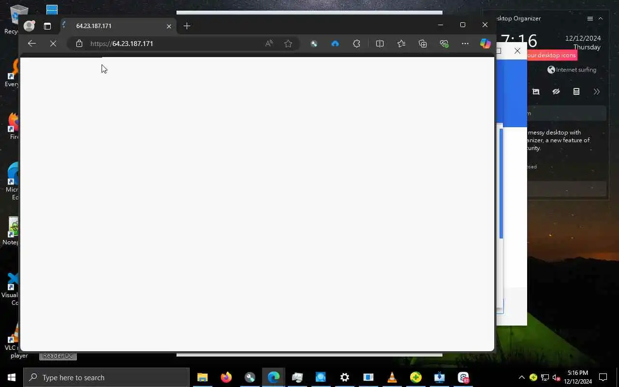The height and width of the screenshot is (387, 619).
Task: Launch VLC from the taskbar
Action: tap(392, 377)
